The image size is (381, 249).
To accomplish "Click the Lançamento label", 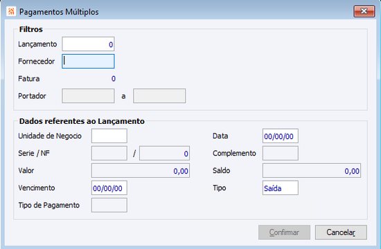I will (x=37, y=44).
